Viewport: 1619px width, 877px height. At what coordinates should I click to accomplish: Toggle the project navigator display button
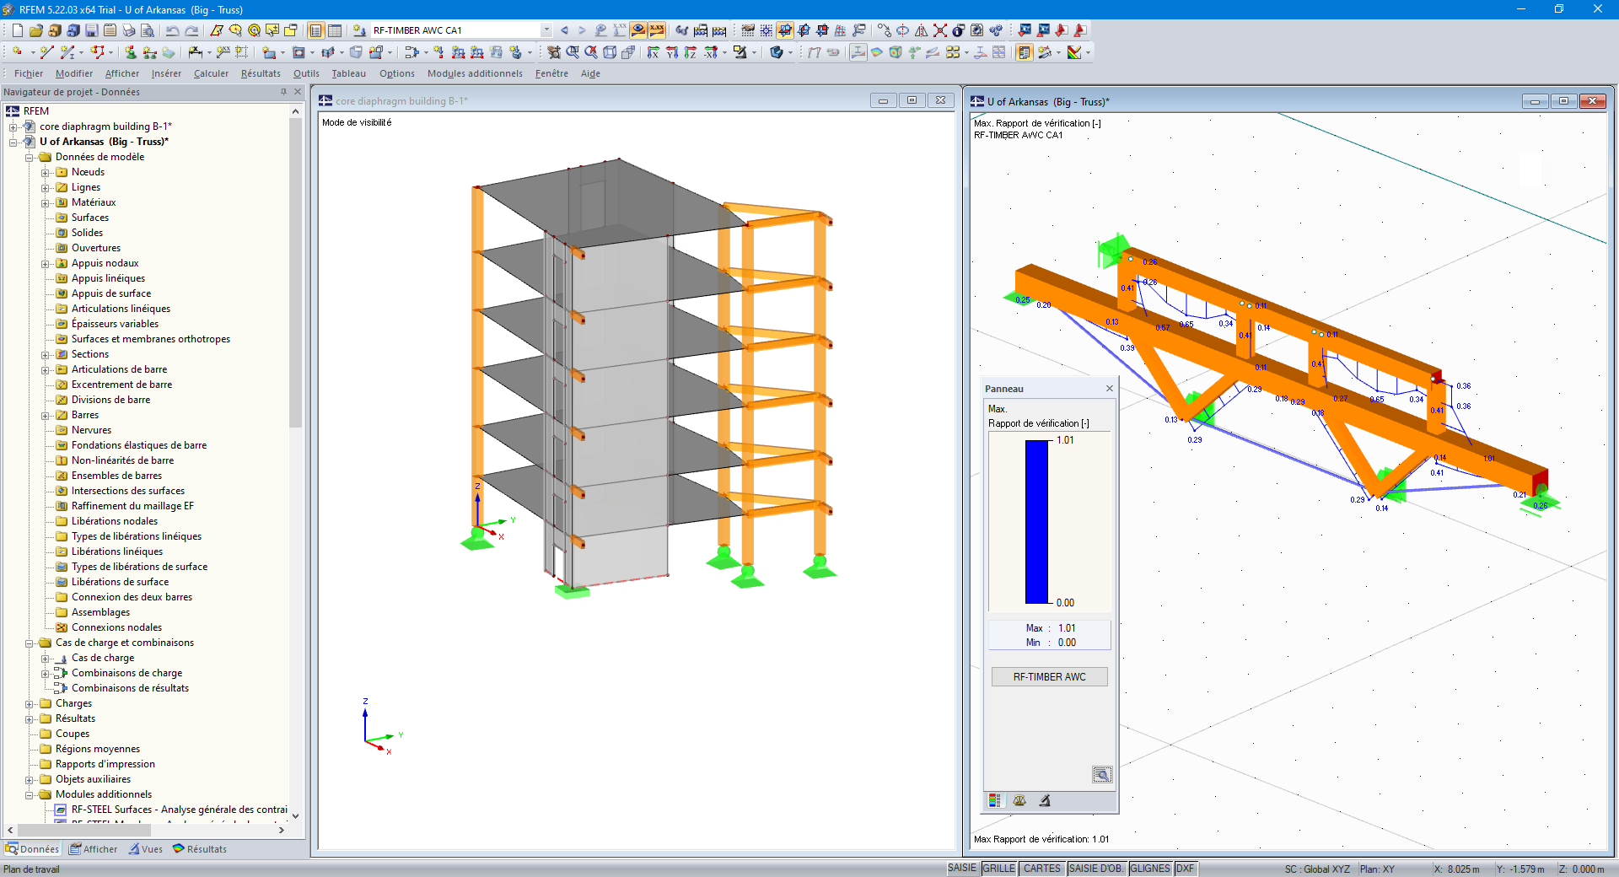coord(315,30)
